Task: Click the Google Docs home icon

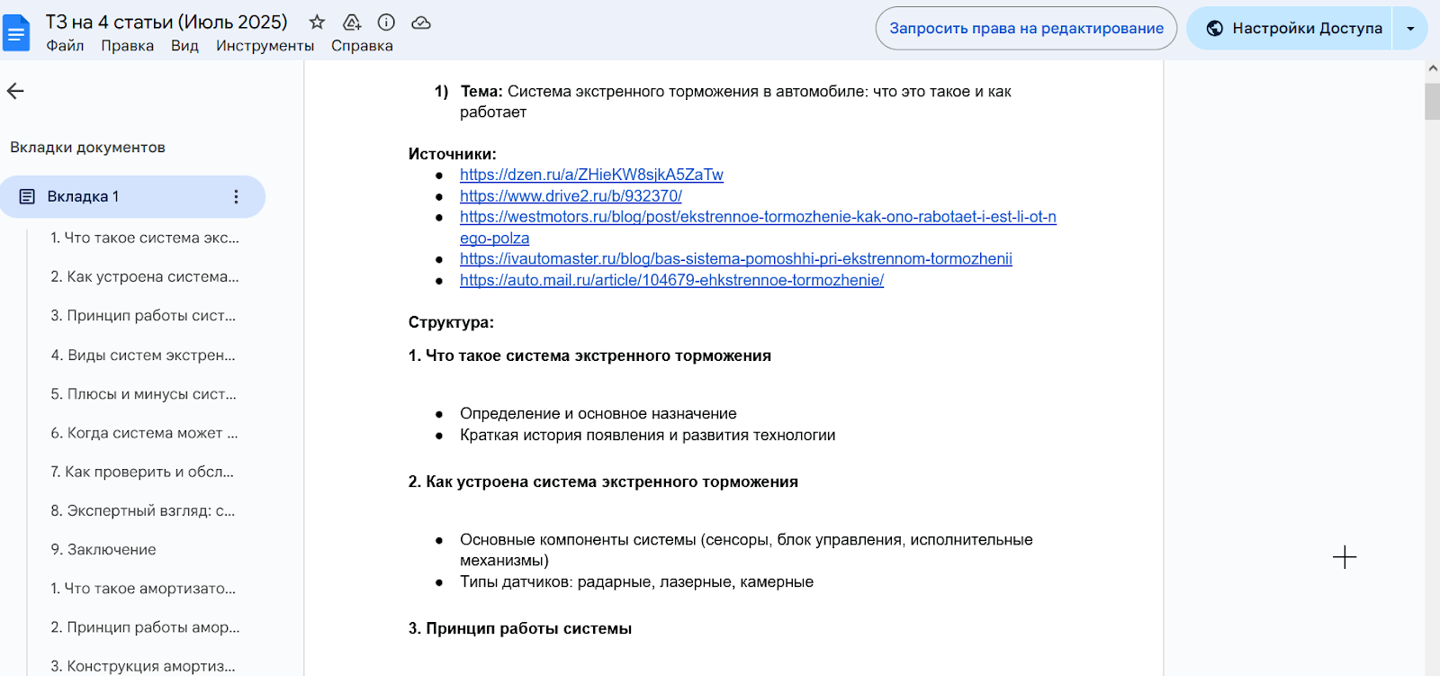Action: click(x=16, y=34)
